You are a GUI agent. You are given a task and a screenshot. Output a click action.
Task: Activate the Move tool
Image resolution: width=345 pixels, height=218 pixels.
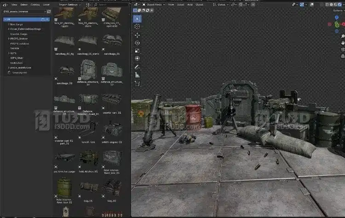(x=137, y=35)
